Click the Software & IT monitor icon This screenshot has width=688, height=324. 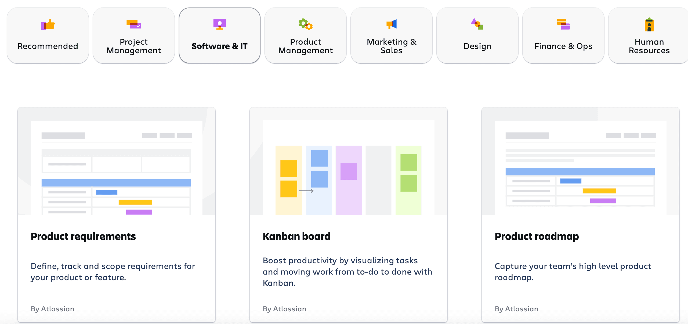tap(219, 24)
